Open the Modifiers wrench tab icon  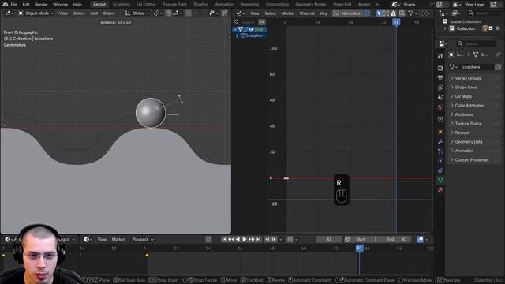pos(440,142)
